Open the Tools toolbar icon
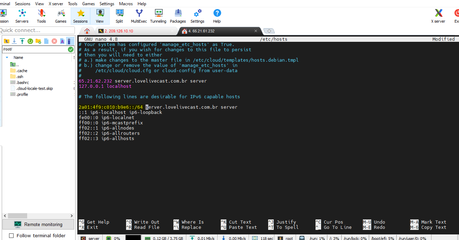This screenshot has height=240, width=459. tap(41, 16)
